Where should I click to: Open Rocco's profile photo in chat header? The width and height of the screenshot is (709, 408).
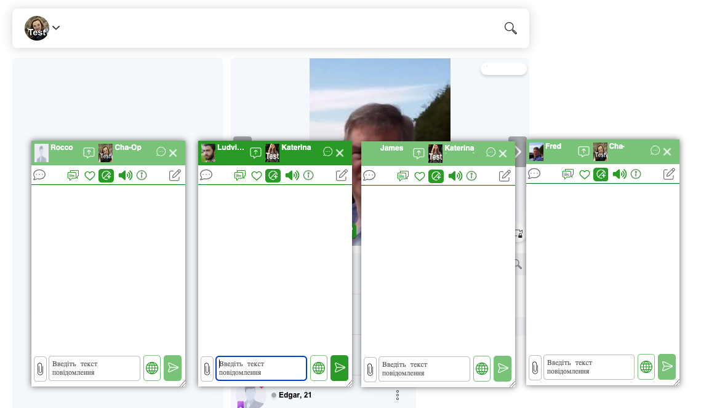click(x=42, y=153)
